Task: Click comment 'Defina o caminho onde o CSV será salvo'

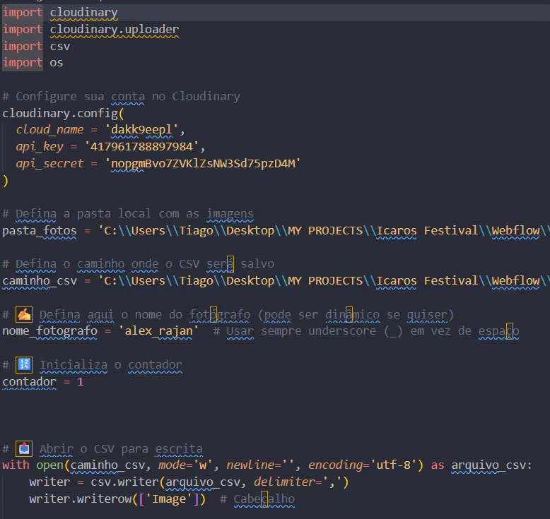Action: coord(139,264)
